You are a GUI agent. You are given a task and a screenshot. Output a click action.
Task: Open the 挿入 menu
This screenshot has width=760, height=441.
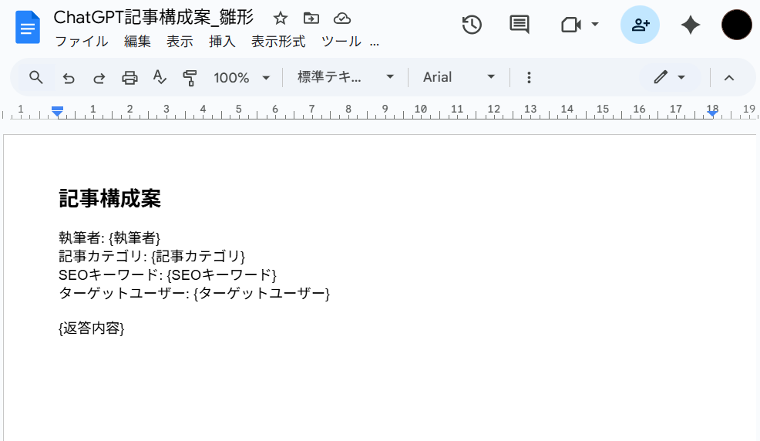(222, 42)
